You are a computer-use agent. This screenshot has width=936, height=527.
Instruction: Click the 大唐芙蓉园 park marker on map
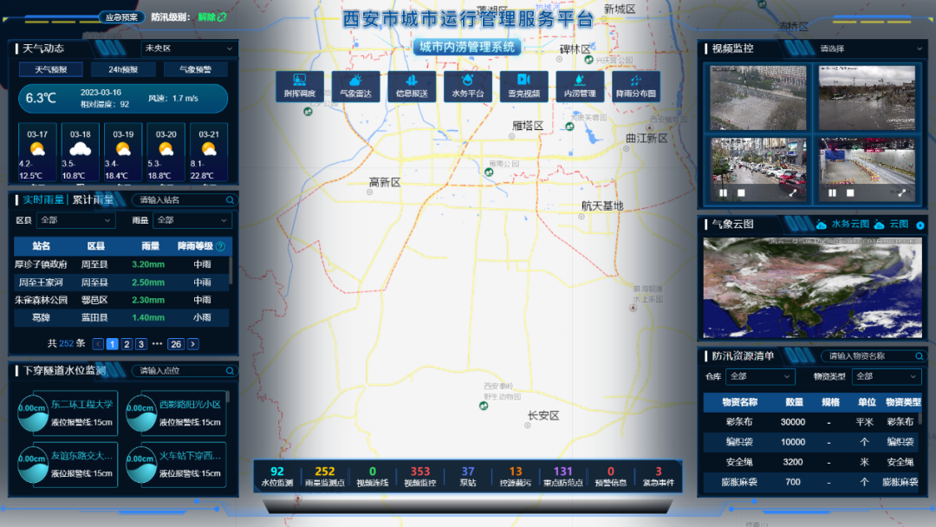click(x=570, y=127)
